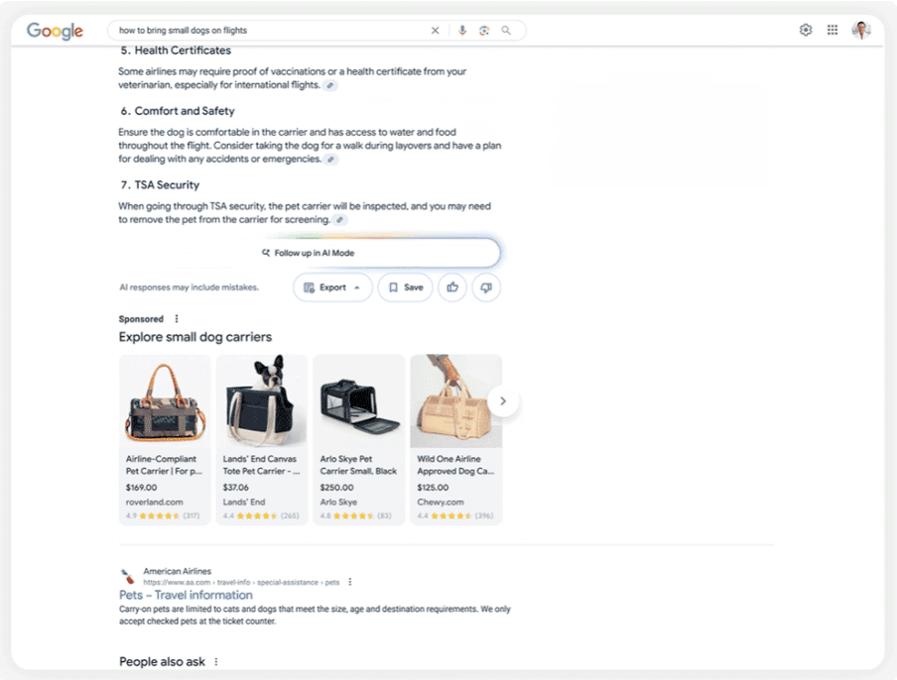Show more carriers with the carousel arrow
The width and height of the screenshot is (897, 680).
point(503,401)
